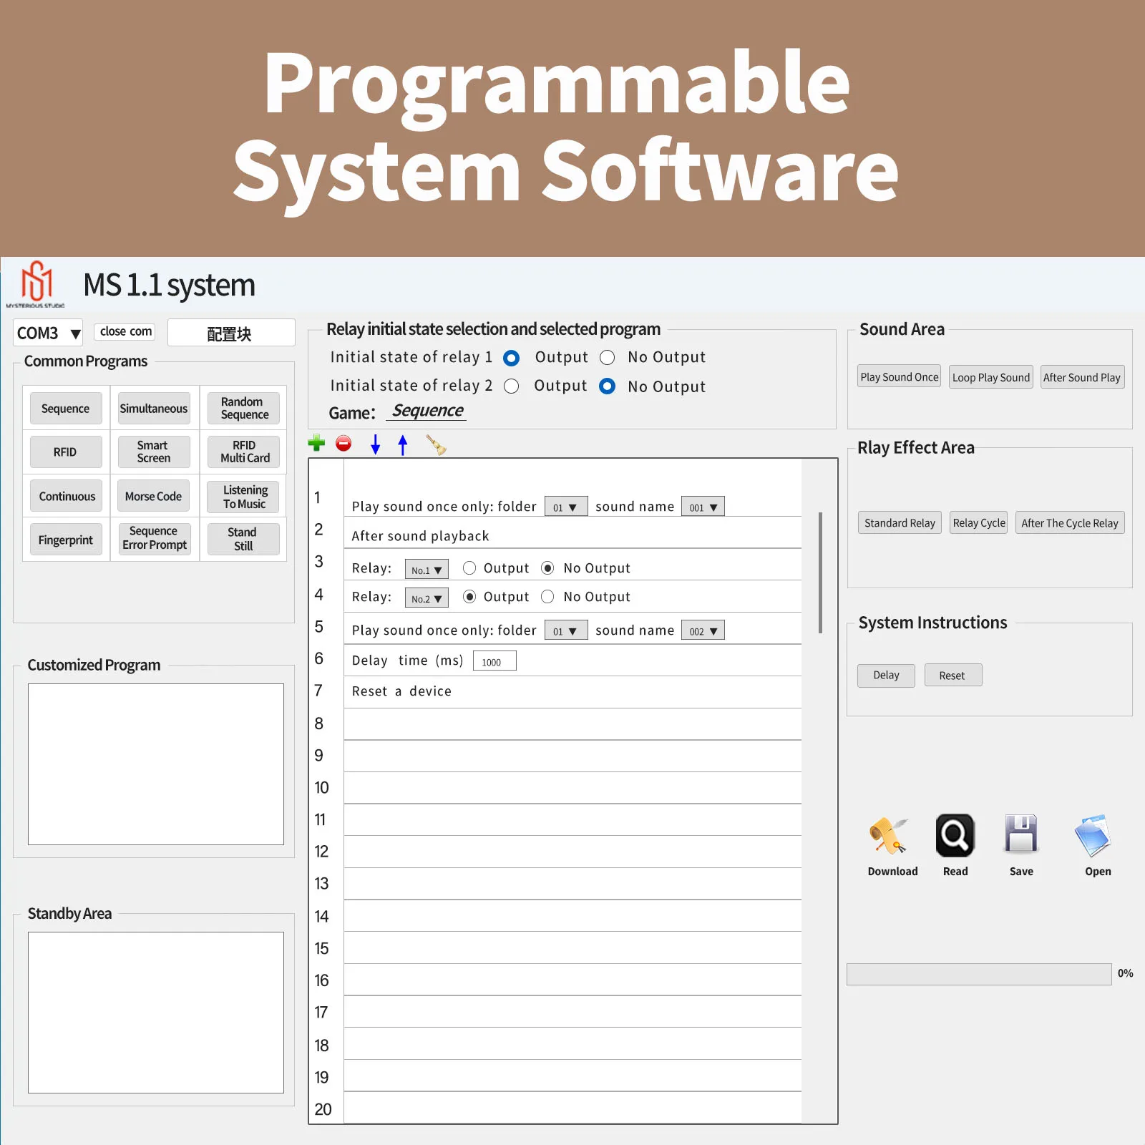Click the Standby Area list box
This screenshot has width=1145, height=1145.
(156, 1013)
